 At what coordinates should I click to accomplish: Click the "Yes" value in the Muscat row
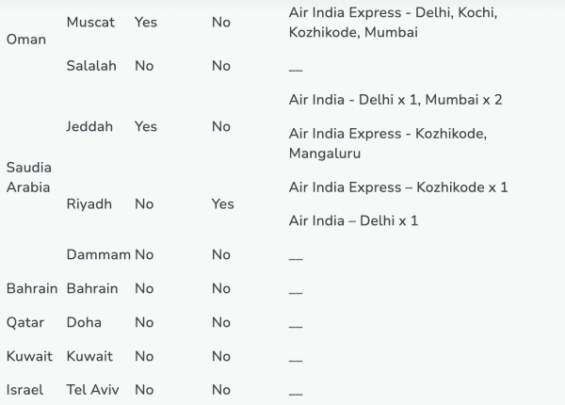[x=146, y=22]
